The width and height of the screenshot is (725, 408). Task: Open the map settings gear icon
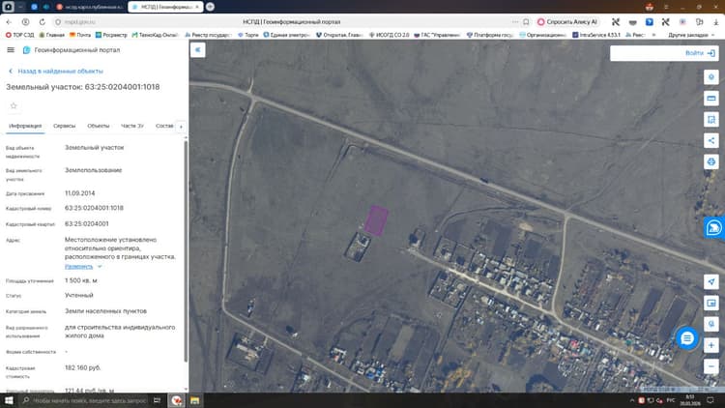pyautogui.click(x=711, y=77)
